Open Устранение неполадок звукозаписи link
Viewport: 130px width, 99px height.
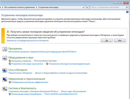27,64
